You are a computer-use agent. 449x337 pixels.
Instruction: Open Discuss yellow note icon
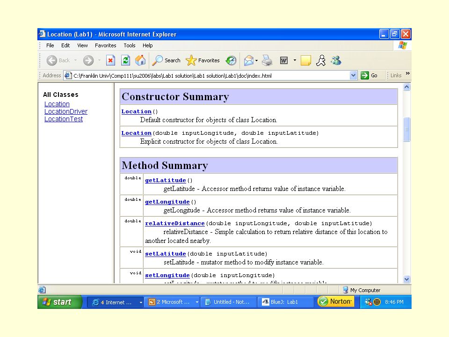coord(305,60)
